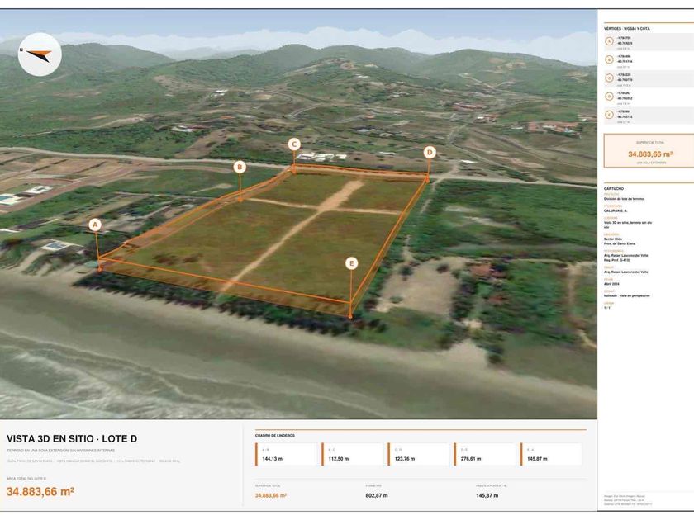Click the 802,87 m perimeter value

point(377,495)
